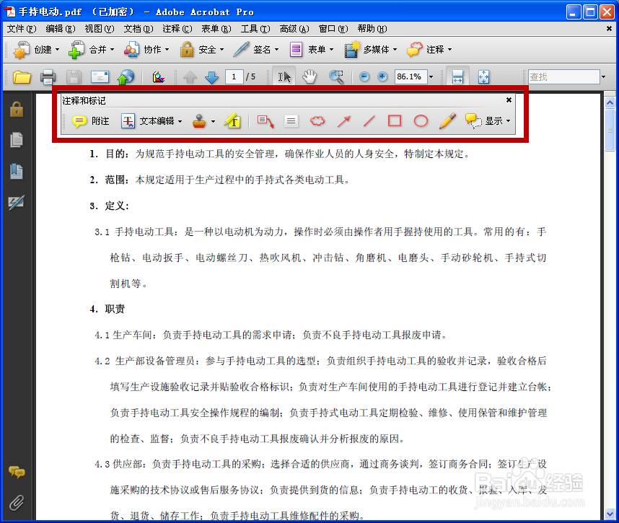The image size is (619, 523).
Task: Expand the 显示 options in the comment bar
Action: click(496, 120)
